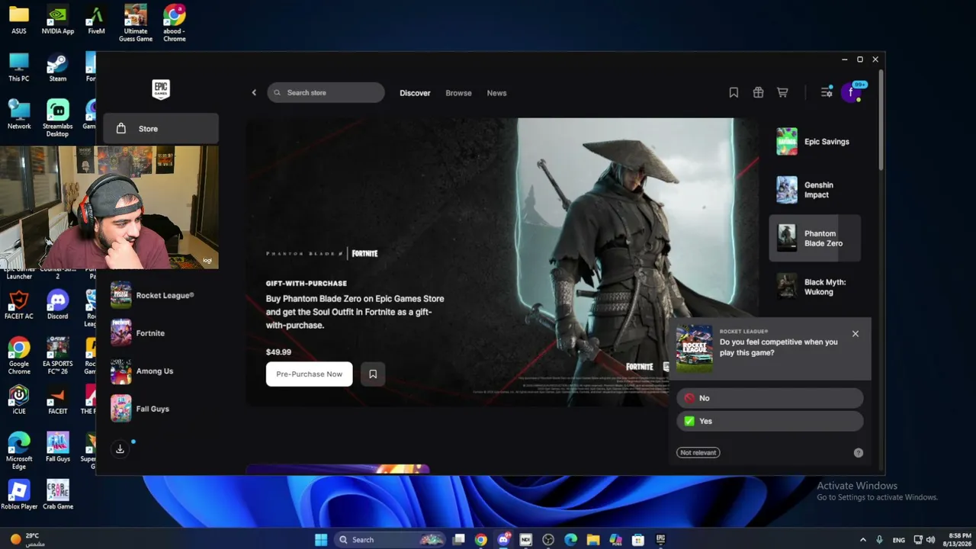Select the Steam desktop shortcut
This screenshot has width=976, height=549.
58,67
